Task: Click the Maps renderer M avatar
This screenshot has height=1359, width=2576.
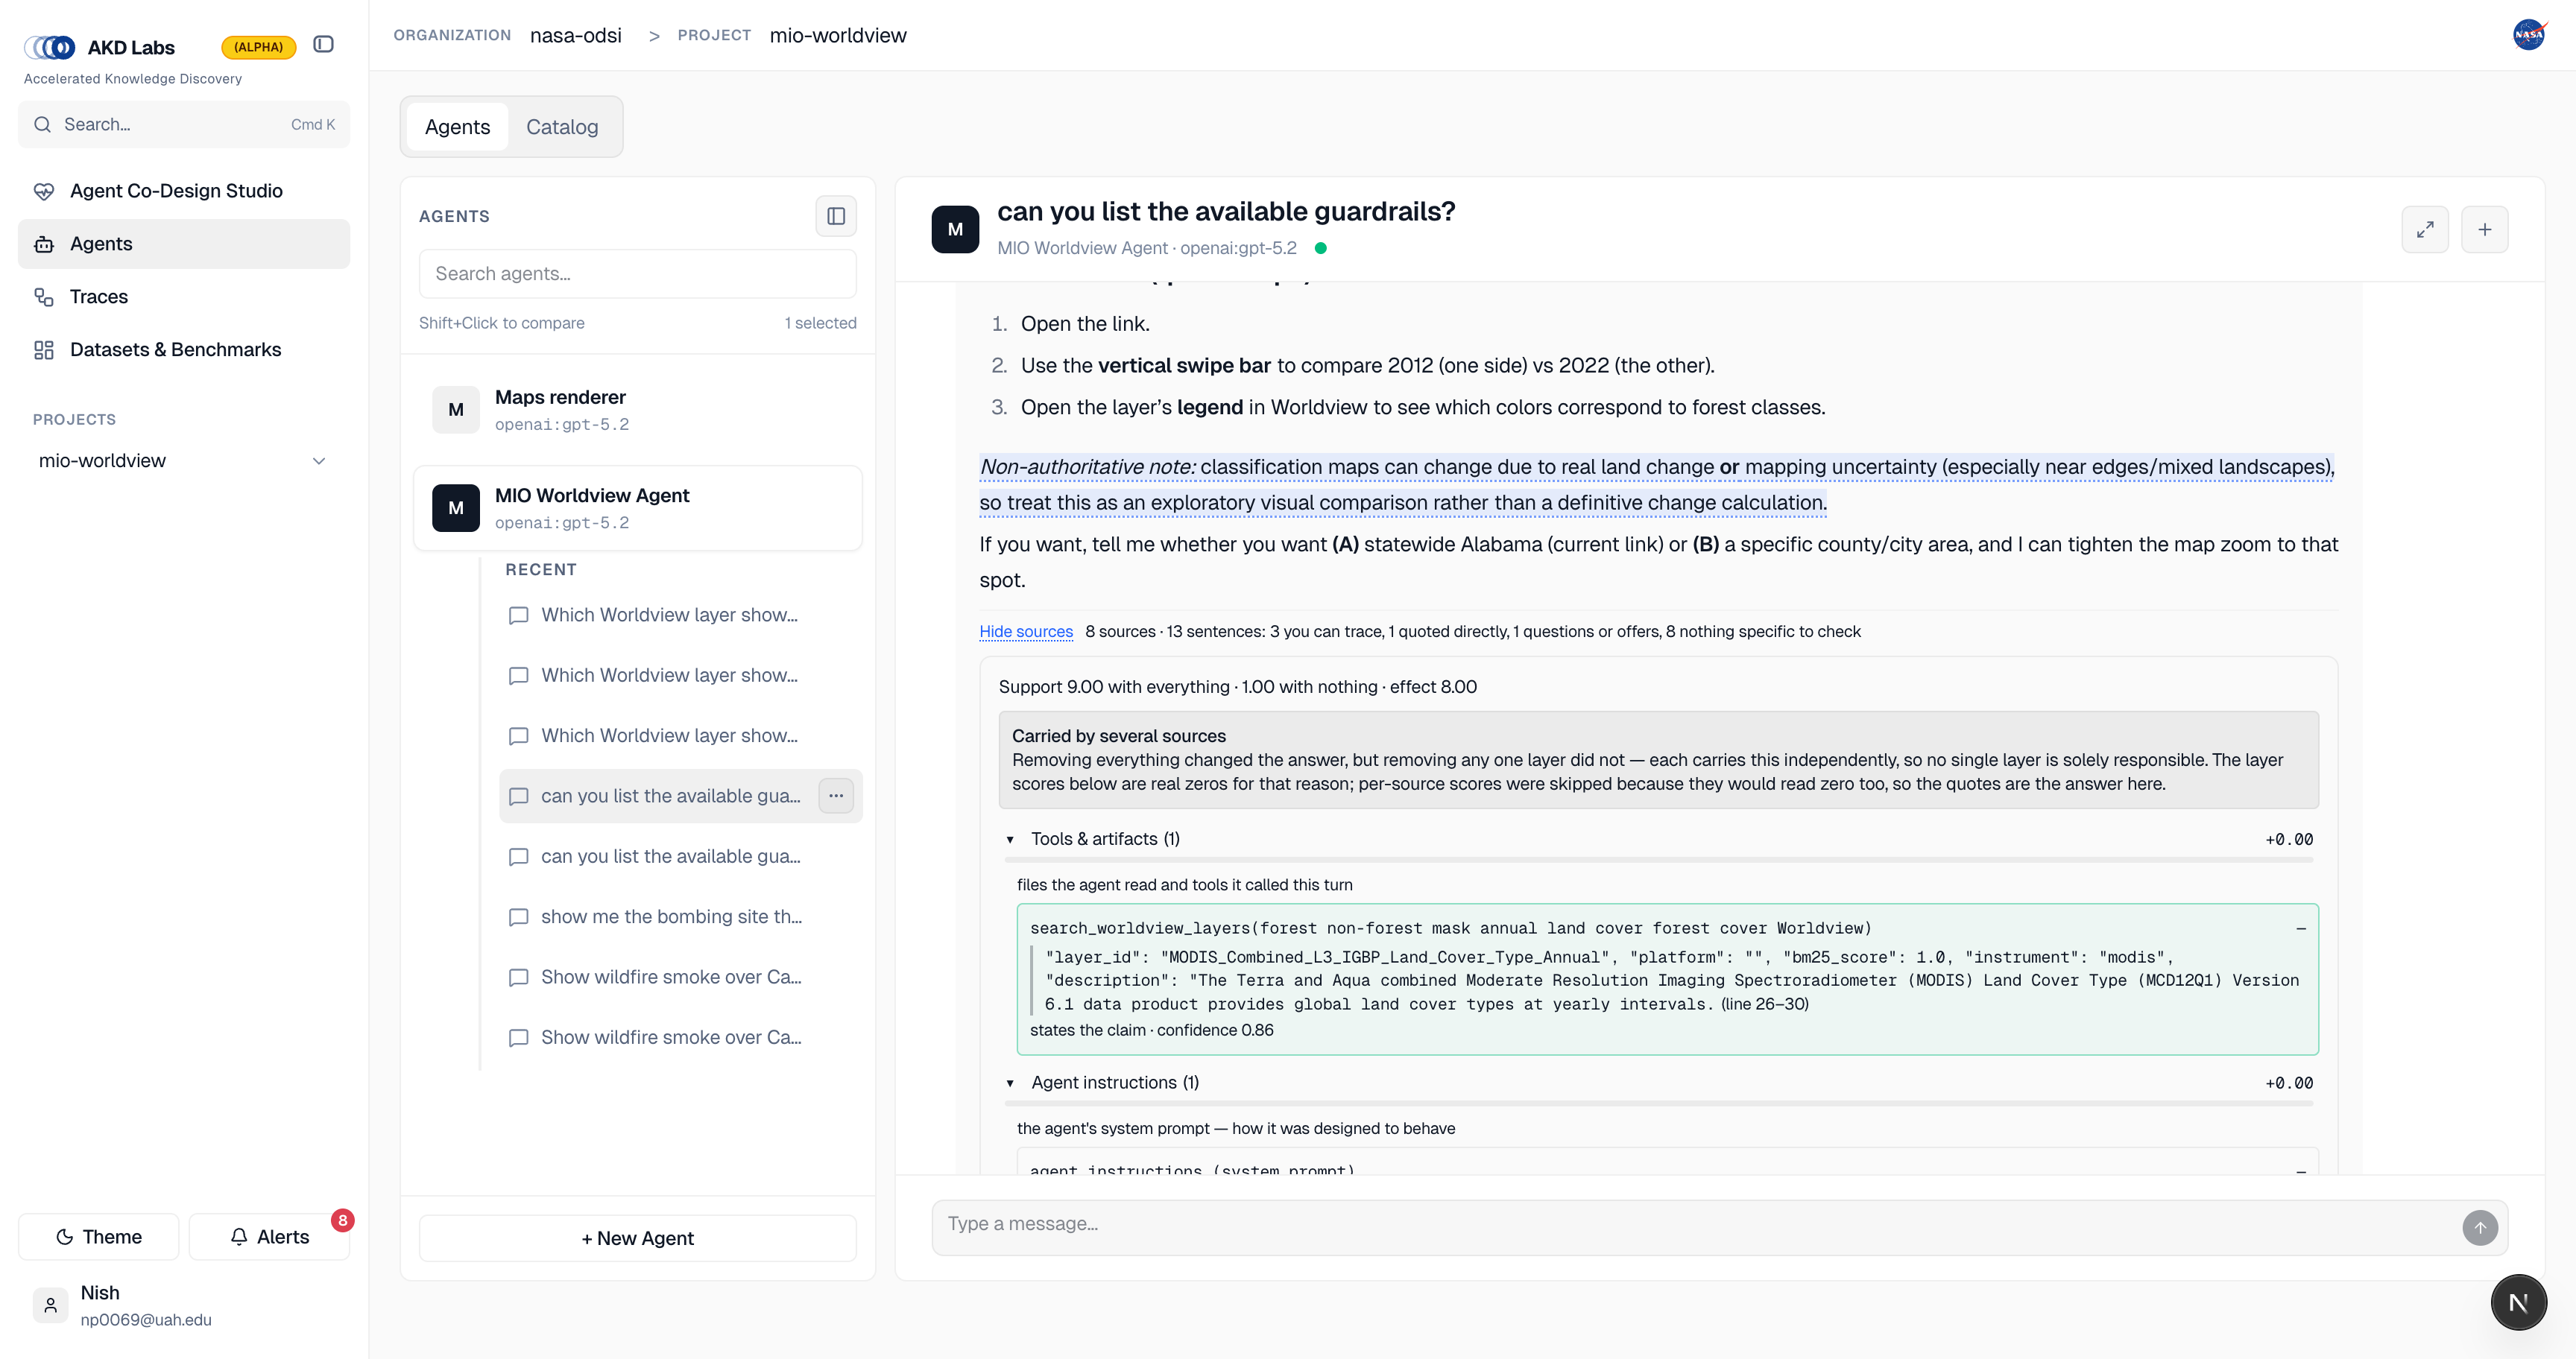Action: (456, 410)
